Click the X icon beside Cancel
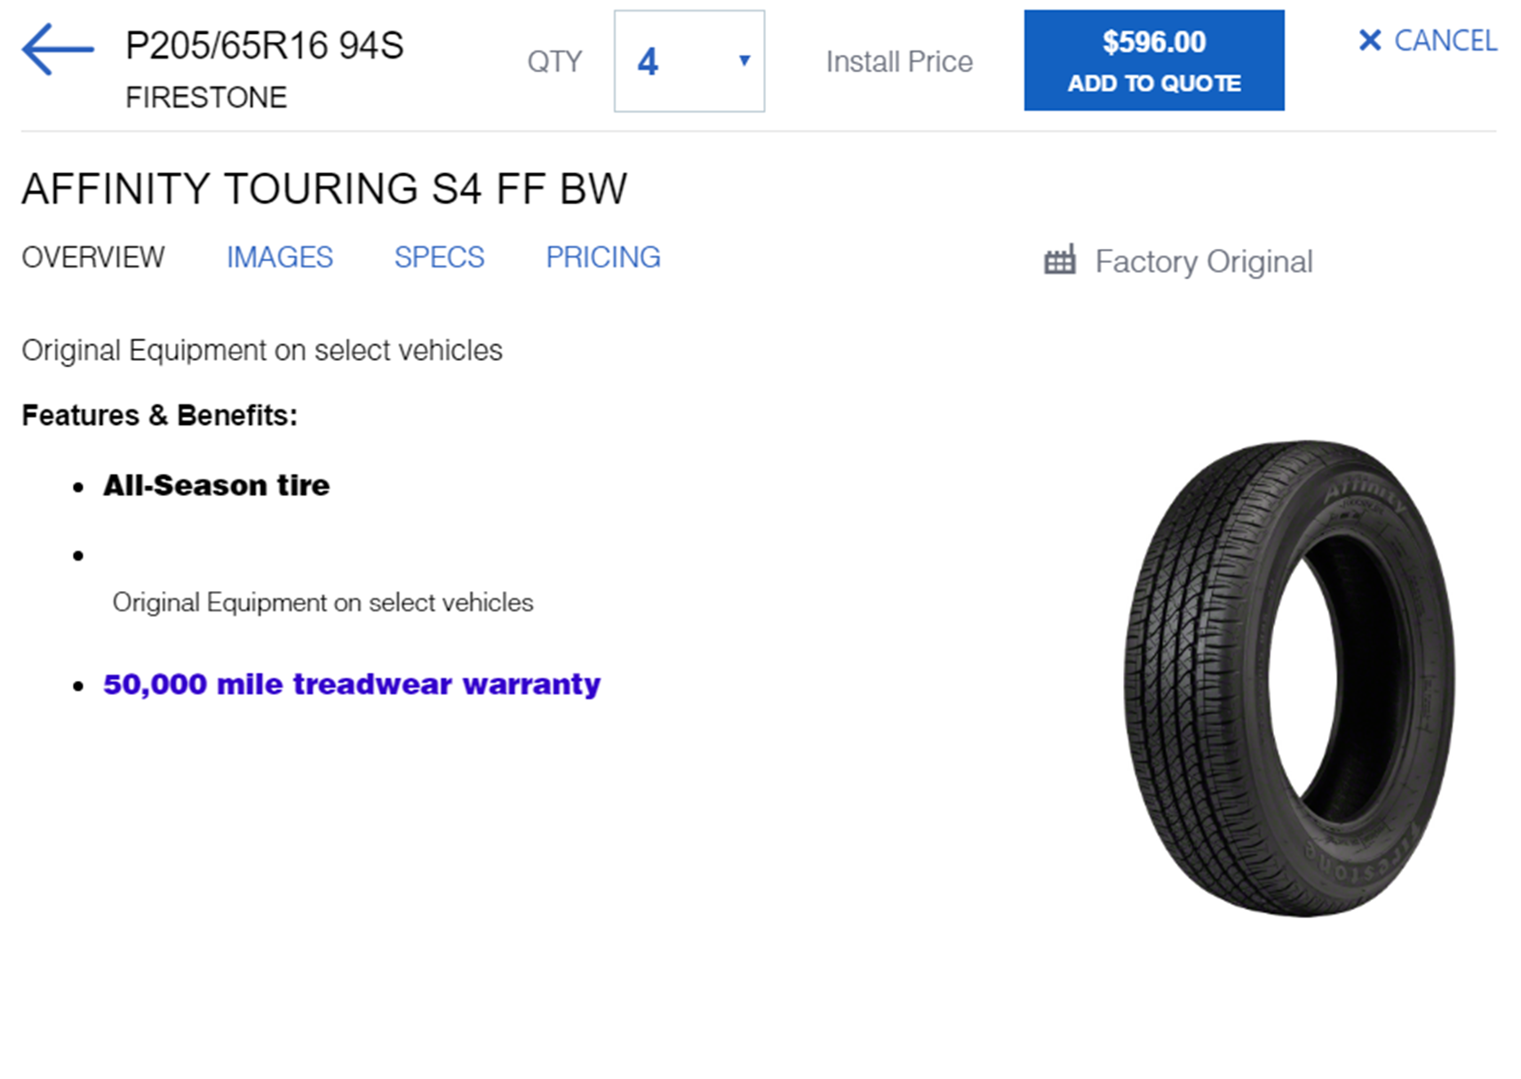The height and width of the screenshot is (1079, 1521). pyautogui.click(x=1369, y=40)
